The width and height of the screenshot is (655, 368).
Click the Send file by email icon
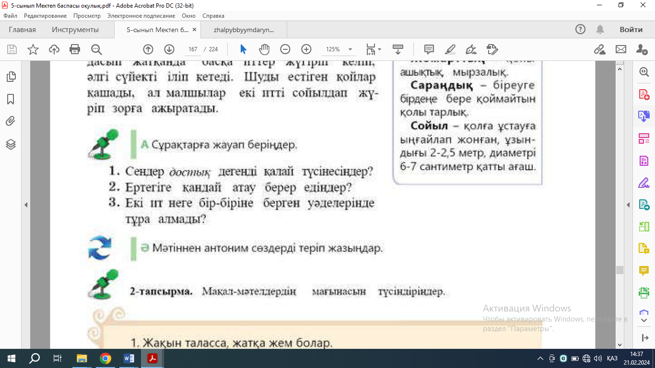click(621, 49)
